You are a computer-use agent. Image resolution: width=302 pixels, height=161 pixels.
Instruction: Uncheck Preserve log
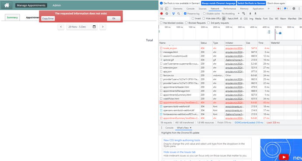185,14
